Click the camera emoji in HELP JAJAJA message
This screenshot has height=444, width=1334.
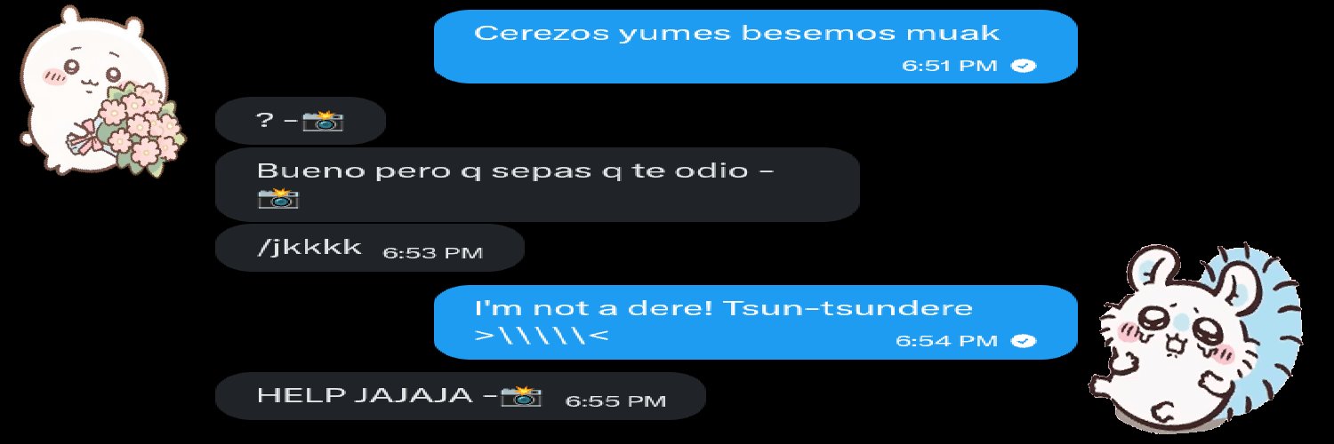[x=521, y=396]
